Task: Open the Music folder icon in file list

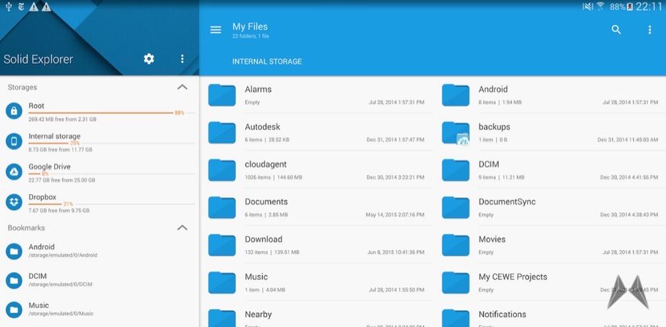Action: pyautogui.click(x=222, y=283)
